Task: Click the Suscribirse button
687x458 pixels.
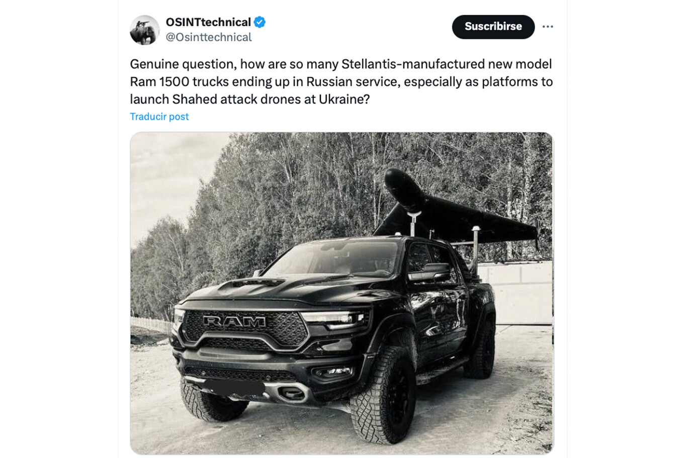Action: (x=493, y=27)
